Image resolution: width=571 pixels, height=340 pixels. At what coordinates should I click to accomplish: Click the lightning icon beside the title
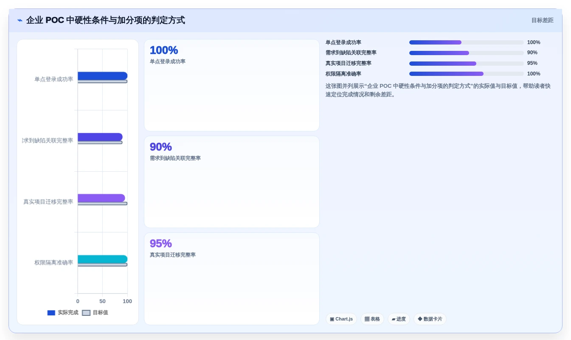(x=20, y=20)
